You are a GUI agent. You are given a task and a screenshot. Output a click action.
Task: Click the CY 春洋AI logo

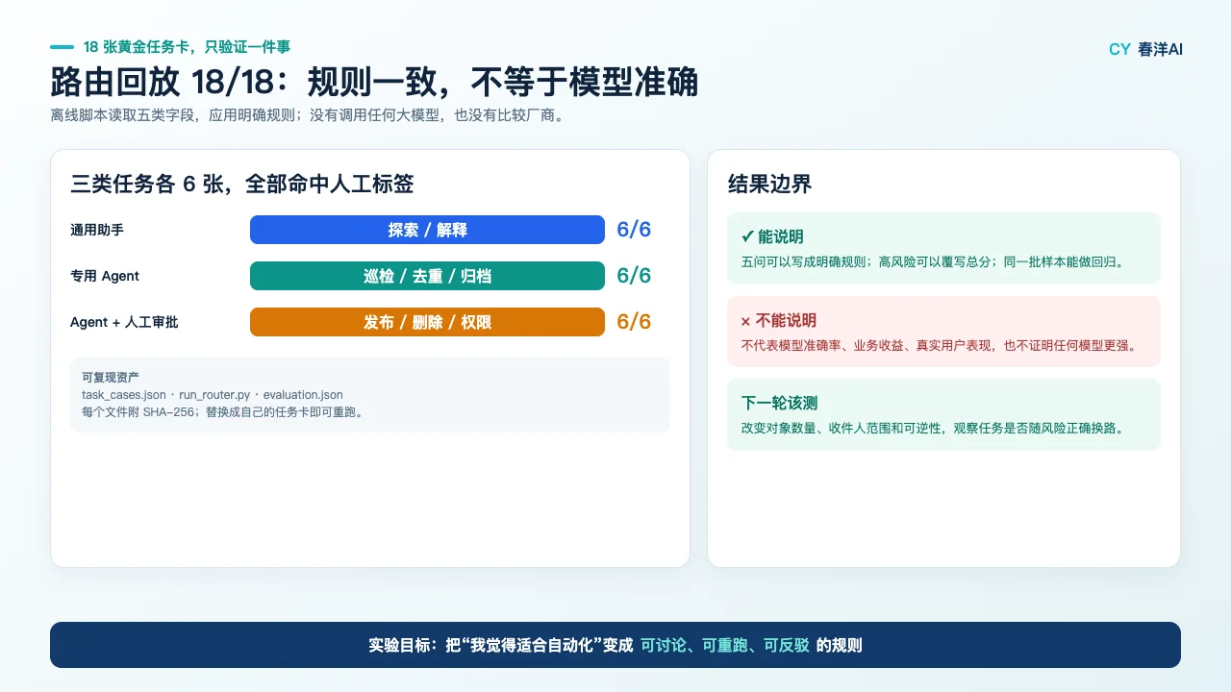click(1145, 49)
